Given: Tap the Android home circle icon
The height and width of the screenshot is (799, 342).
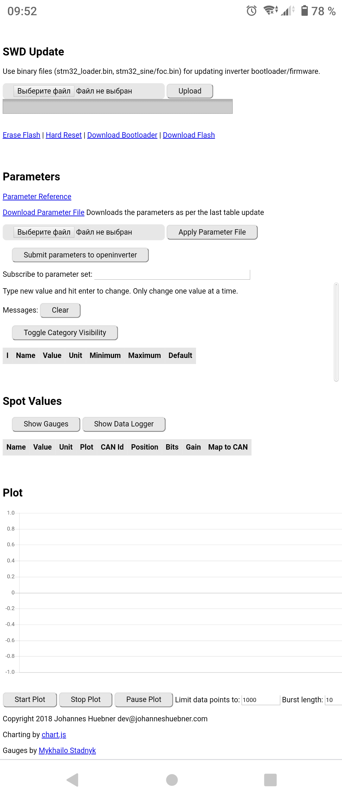Looking at the screenshot, I should 172,780.
